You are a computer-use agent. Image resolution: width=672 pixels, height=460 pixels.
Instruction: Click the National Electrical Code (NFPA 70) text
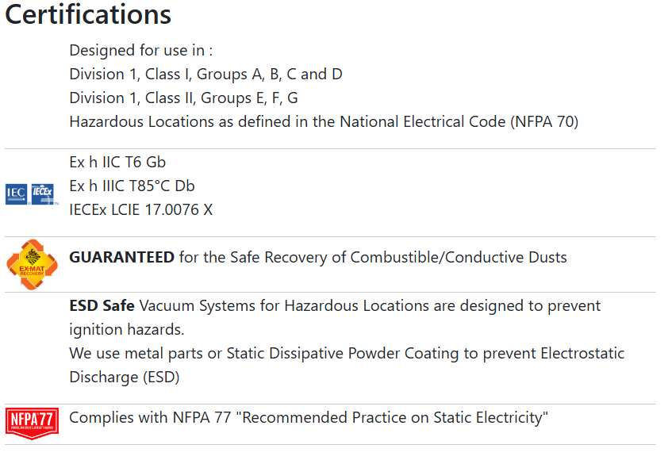pyautogui.click(x=459, y=122)
